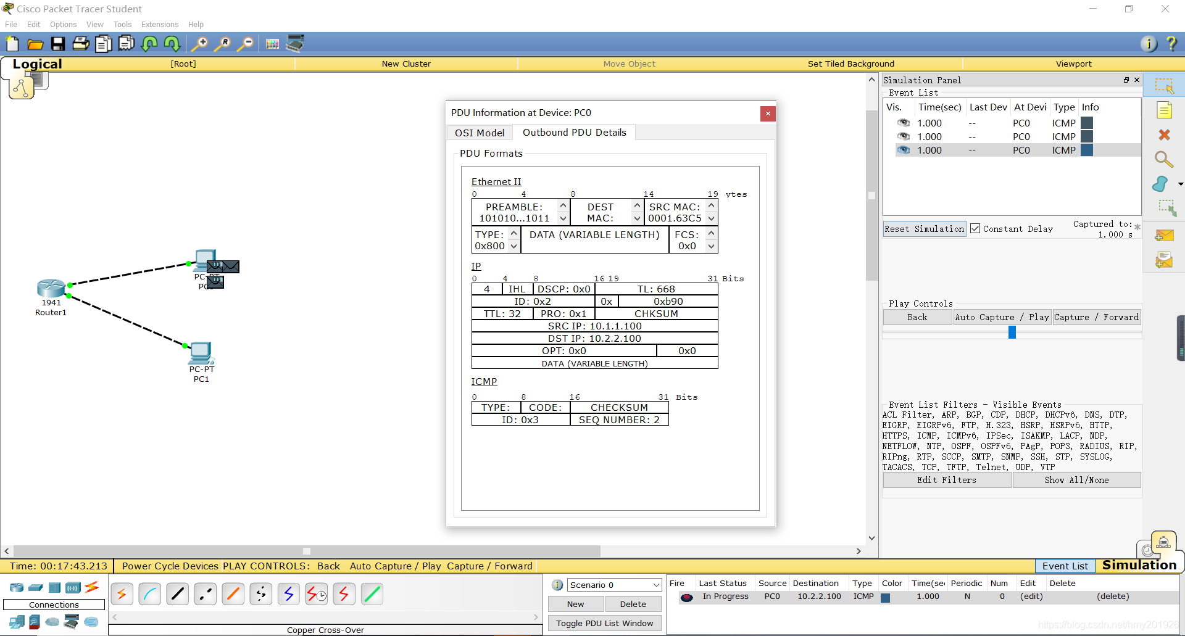The height and width of the screenshot is (636, 1185).
Task: Open the File menu
Action: click(11, 25)
